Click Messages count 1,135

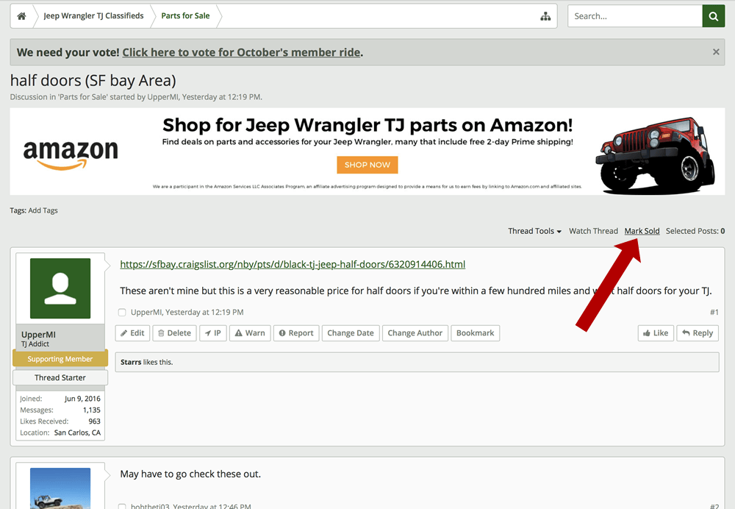[x=91, y=410]
